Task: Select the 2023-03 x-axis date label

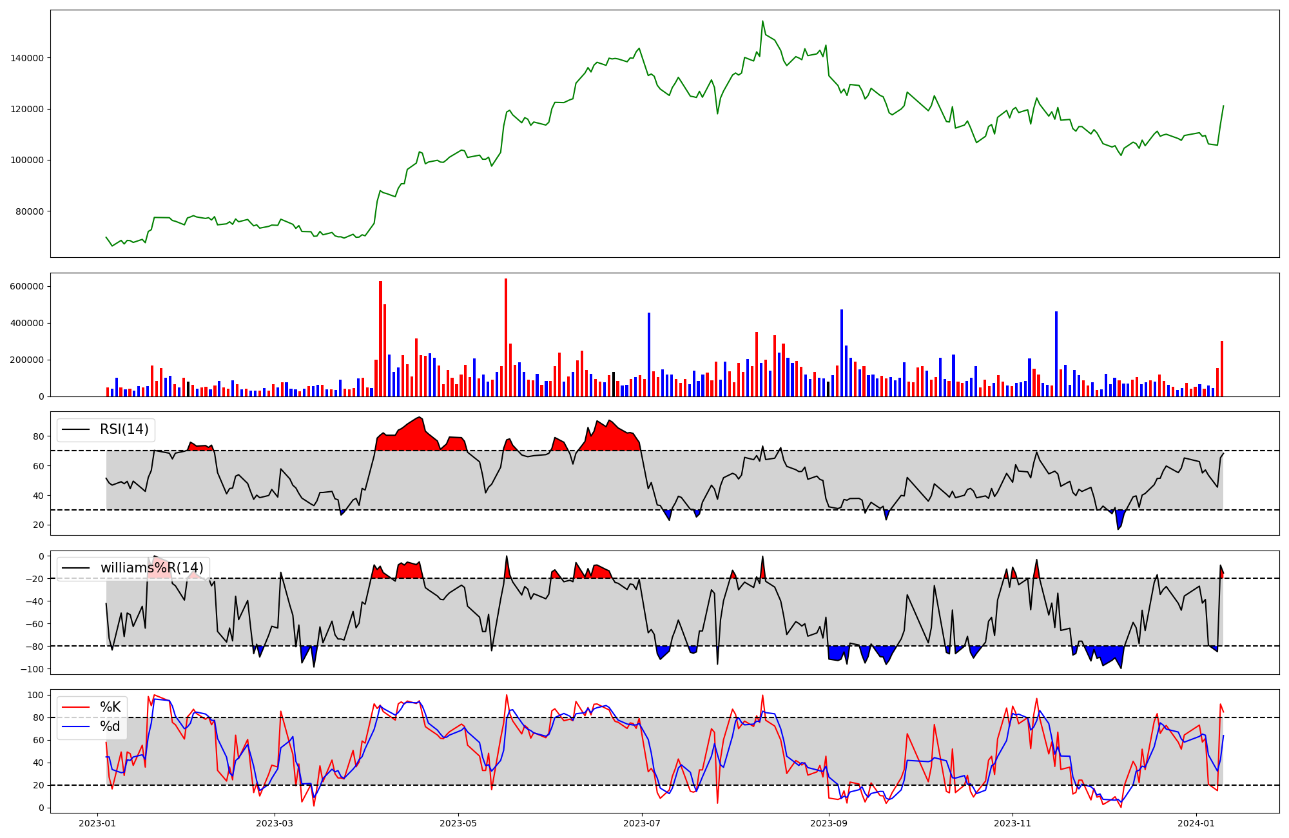Action: pos(275,823)
